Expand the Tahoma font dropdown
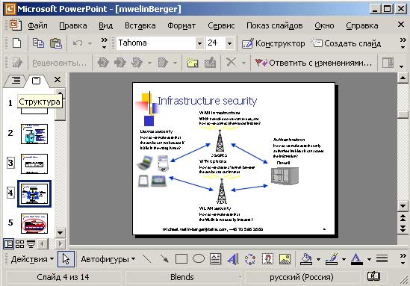 tap(199, 43)
